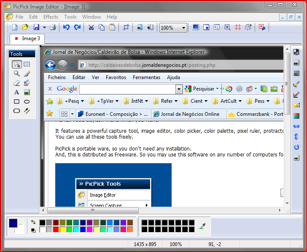This screenshot has width=307, height=252.
Task: Capture freehand region with the purple dashed icon
Action: click(x=248, y=27)
